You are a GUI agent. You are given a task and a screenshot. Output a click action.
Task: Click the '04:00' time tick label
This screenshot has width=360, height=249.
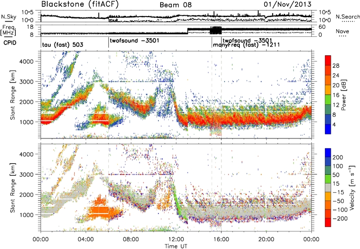[x=85, y=240]
